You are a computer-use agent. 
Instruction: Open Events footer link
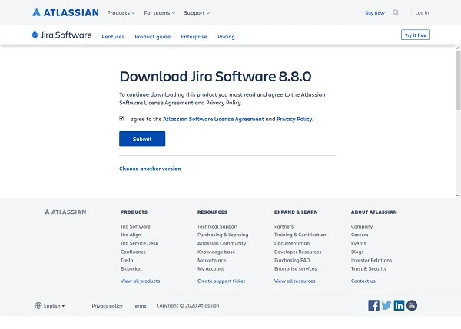[x=358, y=243]
